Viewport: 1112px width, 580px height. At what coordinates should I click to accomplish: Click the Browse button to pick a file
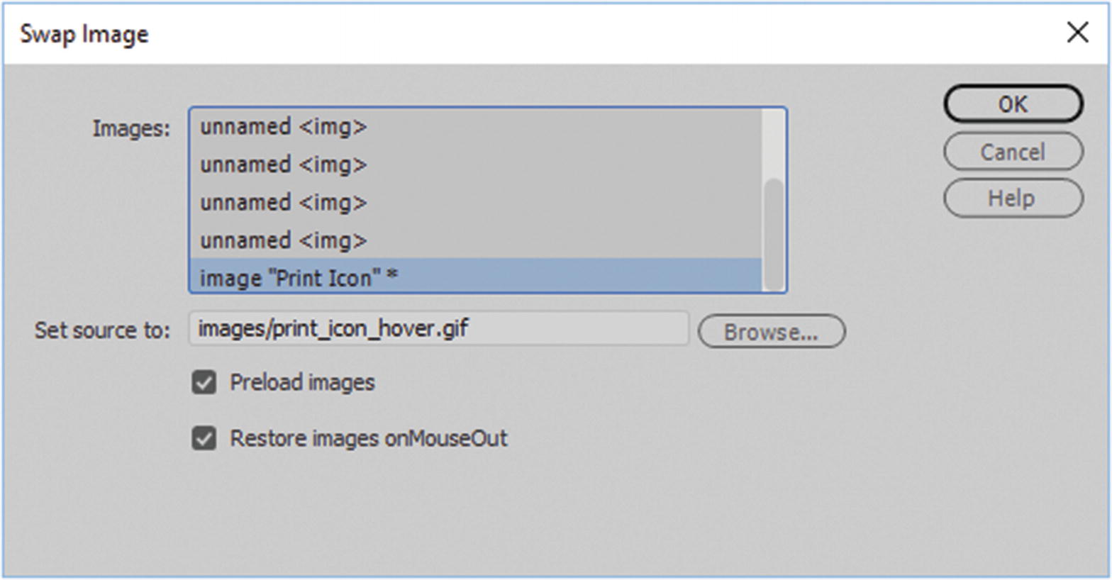(x=771, y=331)
